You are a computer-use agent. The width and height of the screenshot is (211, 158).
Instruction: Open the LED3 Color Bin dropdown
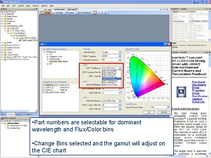pyautogui.click(x=120, y=109)
